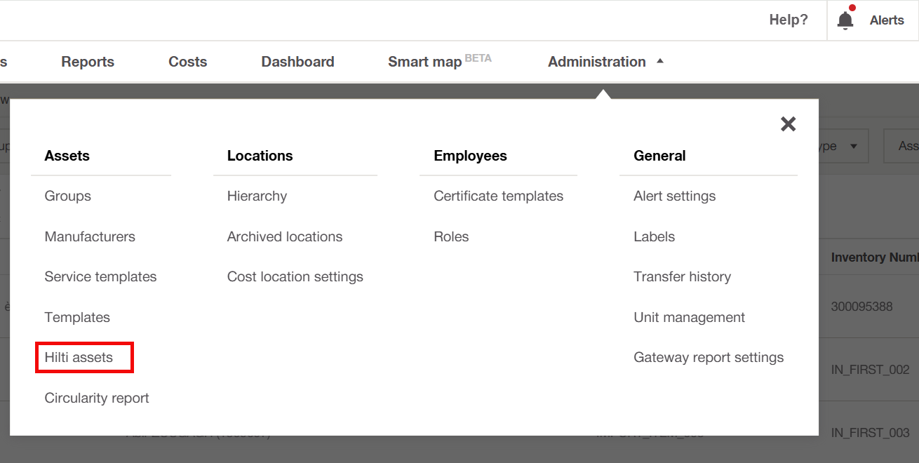Switch to the Reports tab
This screenshot has height=463, width=919.
88,62
